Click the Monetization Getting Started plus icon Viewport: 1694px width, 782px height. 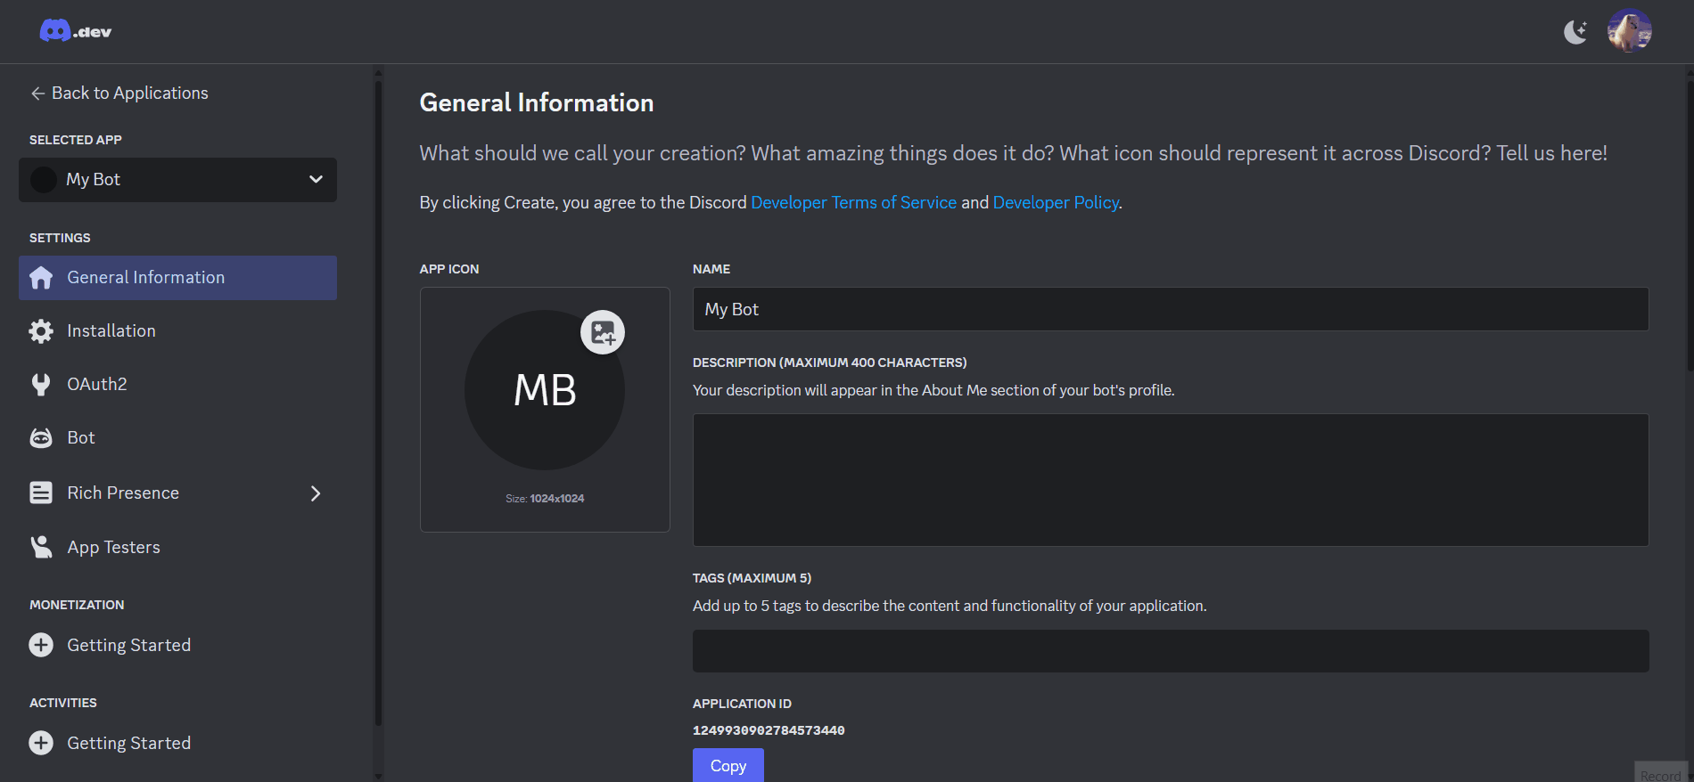click(41, 645)
